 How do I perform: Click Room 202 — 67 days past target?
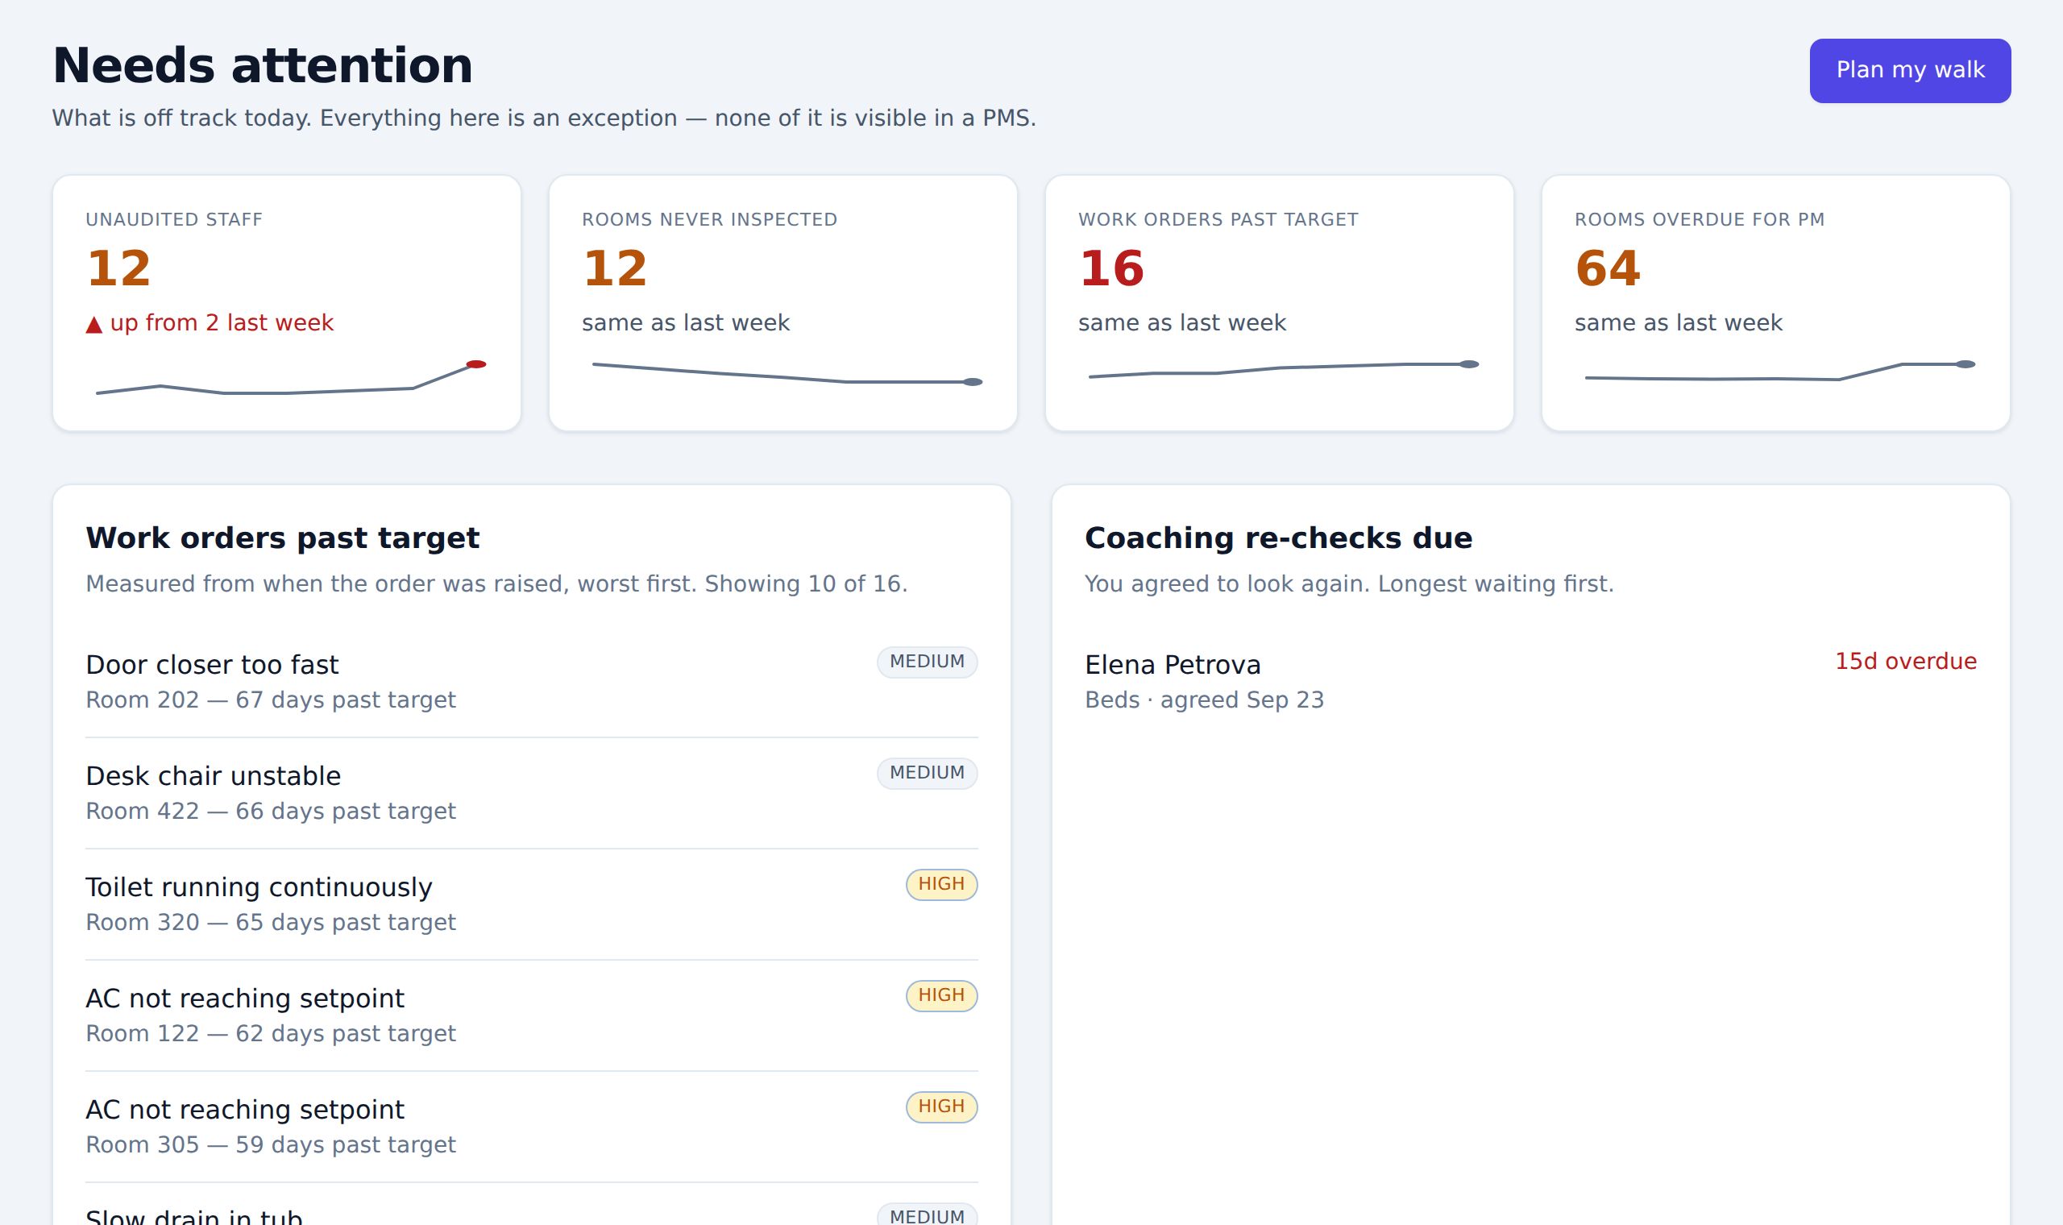coord(271,700)
